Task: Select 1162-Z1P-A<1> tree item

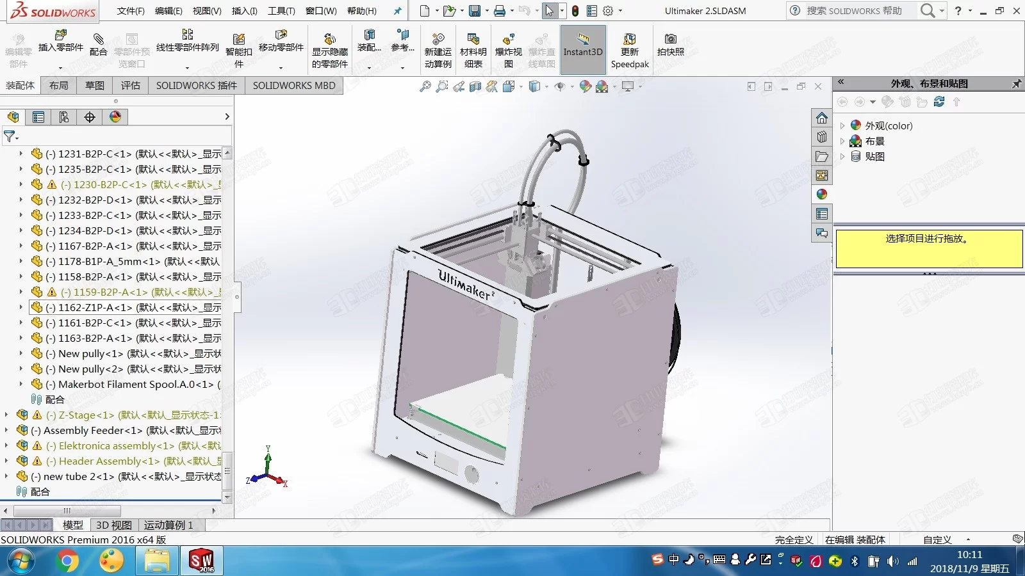Action: coord(133,307)
